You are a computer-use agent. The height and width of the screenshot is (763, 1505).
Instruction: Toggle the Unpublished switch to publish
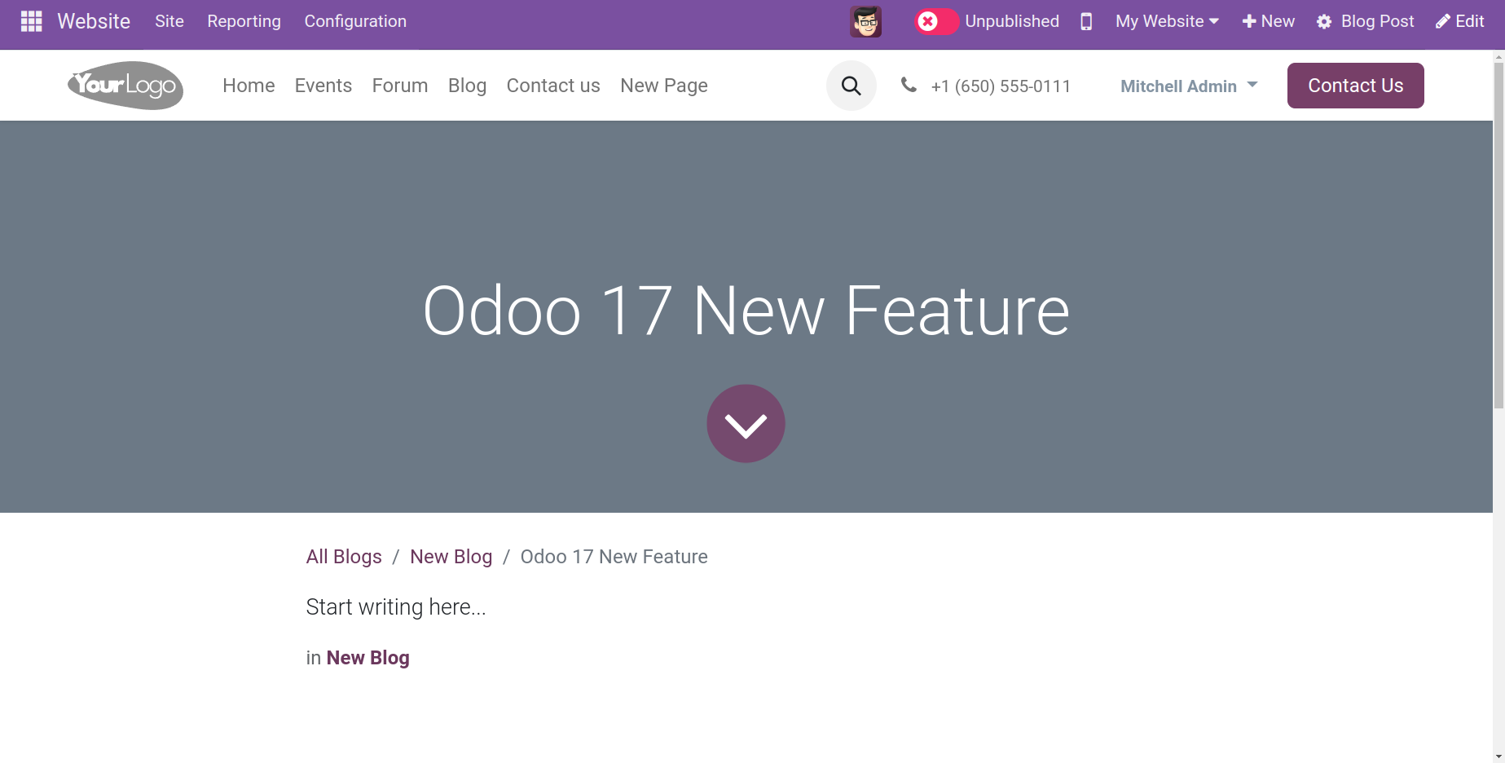click(x=935, y=21)
